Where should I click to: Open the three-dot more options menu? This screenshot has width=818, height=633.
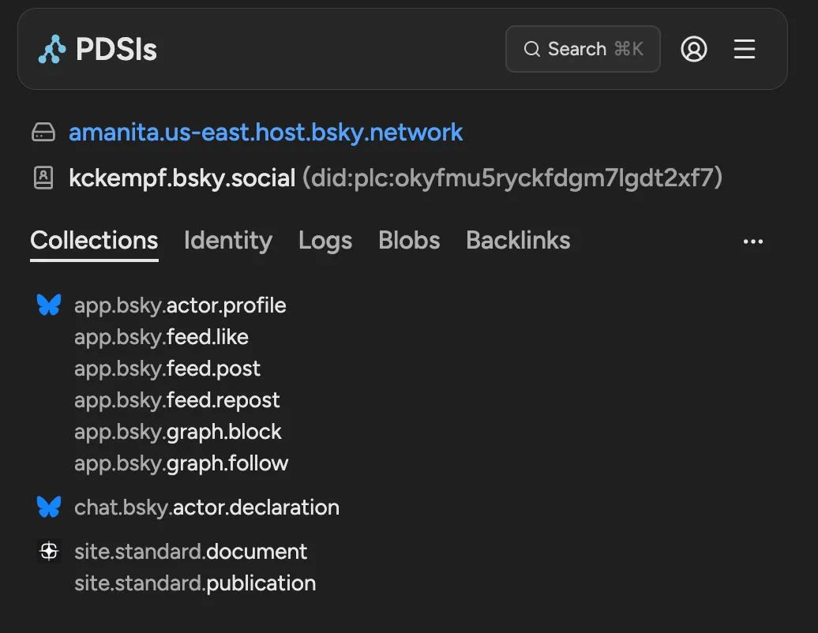click(x=752, y=242)
